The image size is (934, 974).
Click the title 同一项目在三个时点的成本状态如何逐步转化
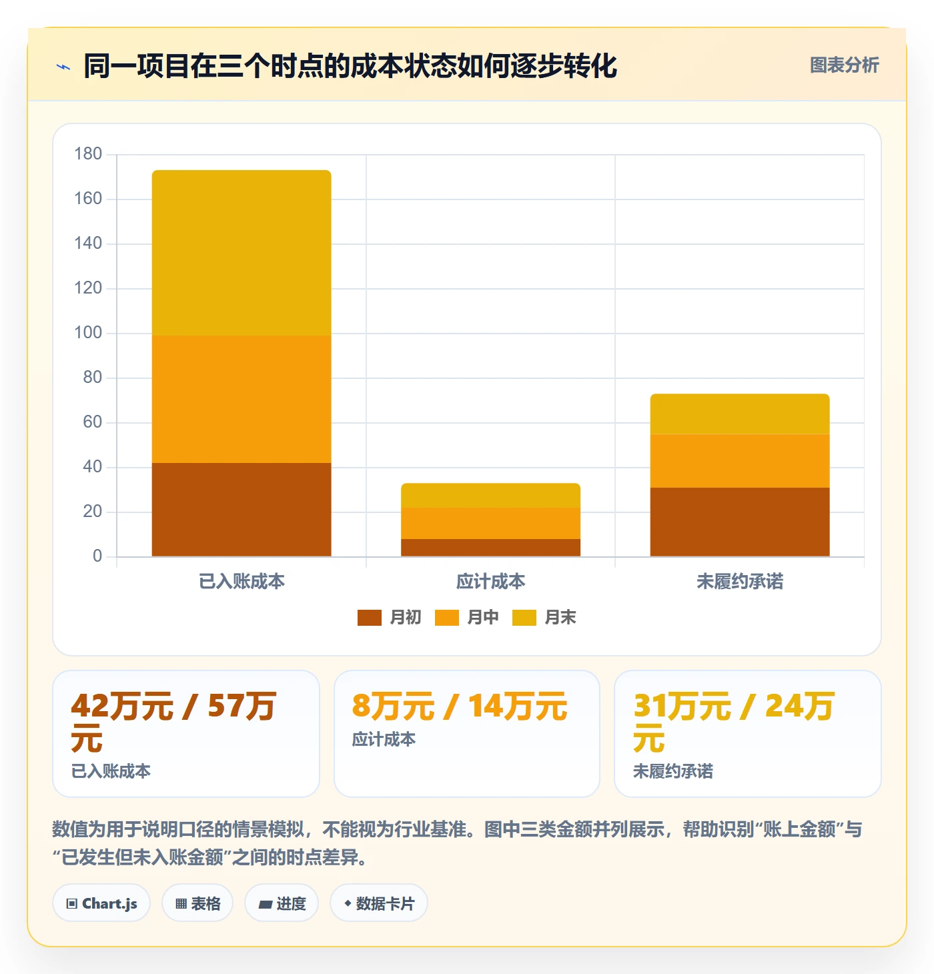click(x=351, y=66)
